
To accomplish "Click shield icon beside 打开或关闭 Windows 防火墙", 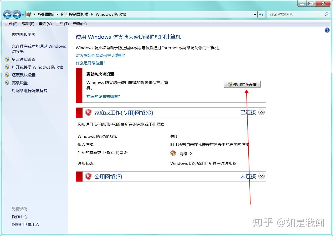I will coord(7,67).
